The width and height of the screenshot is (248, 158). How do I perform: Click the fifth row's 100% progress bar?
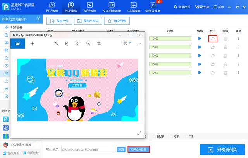(170, 73)
